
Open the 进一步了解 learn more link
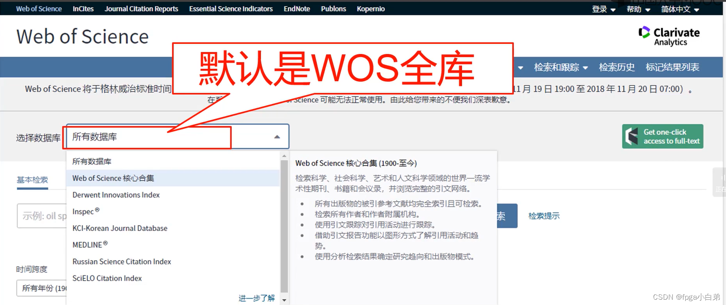pos(257,298)
